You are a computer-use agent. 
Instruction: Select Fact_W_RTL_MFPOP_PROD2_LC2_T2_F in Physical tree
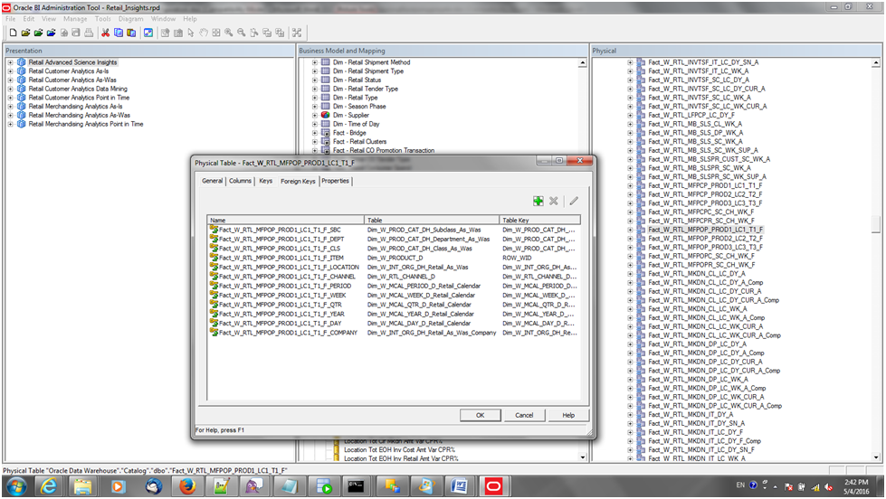(705, 239)
